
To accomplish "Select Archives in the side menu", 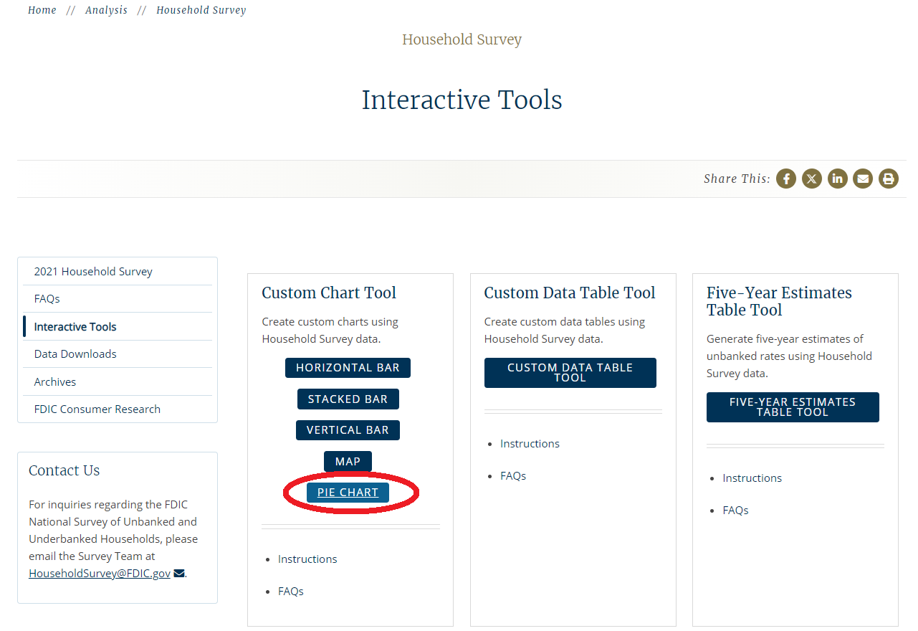I will (55, 382).
